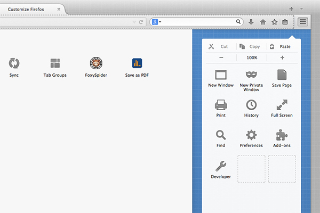Screen dimensions: 320x213
Task: Click the reload button in URL bar
Action: point(141,22)
